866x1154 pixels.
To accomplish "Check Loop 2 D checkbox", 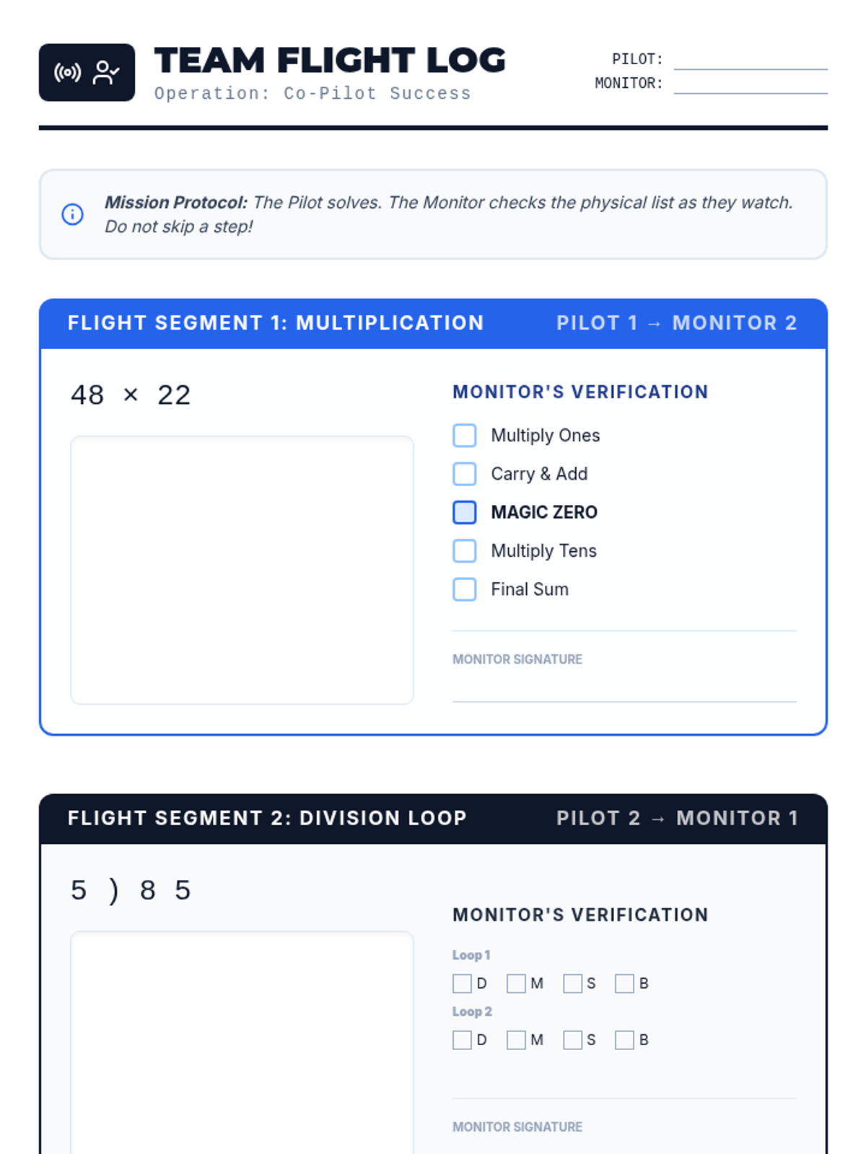I will click(462, 1040).
